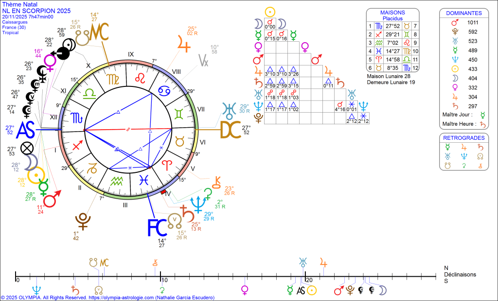The image size is (498, 301).
Task: Click the Leo sign inside the zodiac wheel
Action: click(x=140, y=77)
